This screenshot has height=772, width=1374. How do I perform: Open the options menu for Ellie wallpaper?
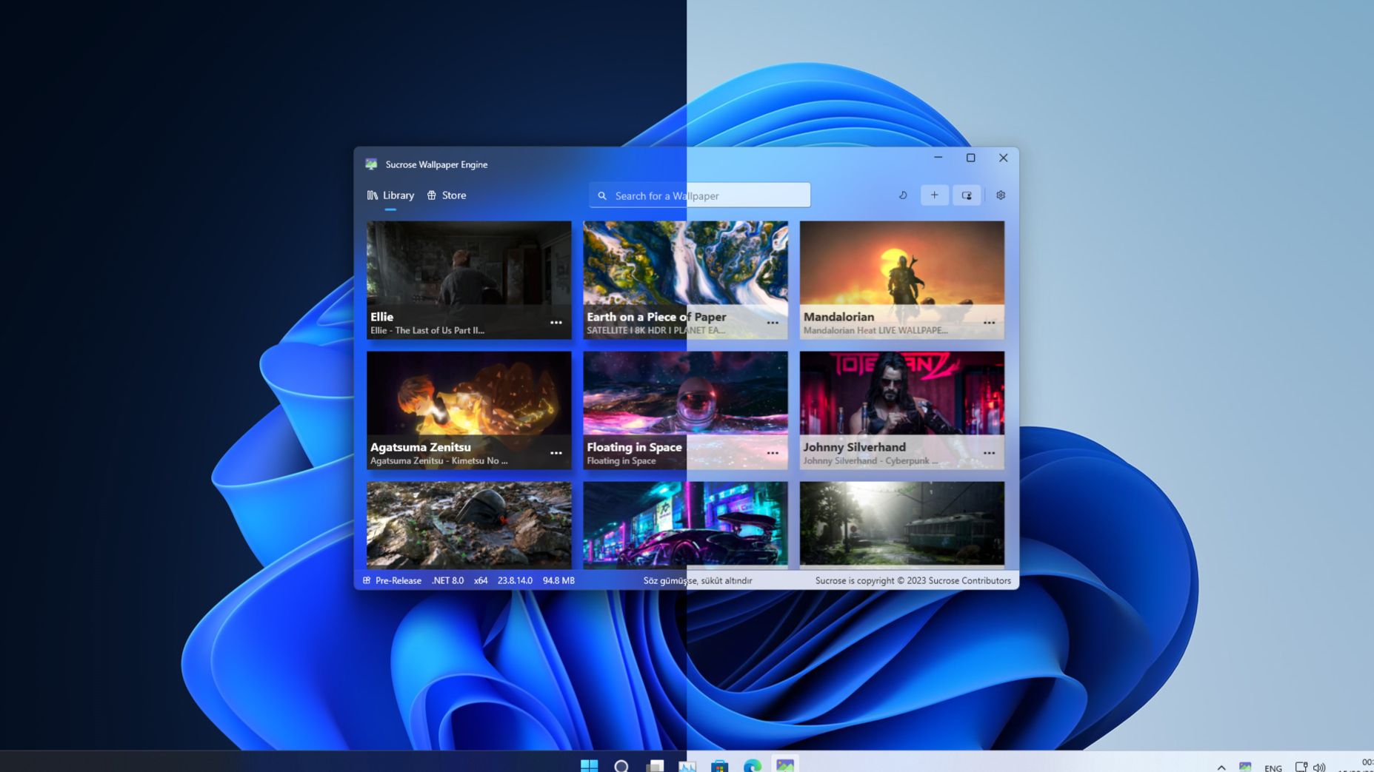click(x=556, y=323)
